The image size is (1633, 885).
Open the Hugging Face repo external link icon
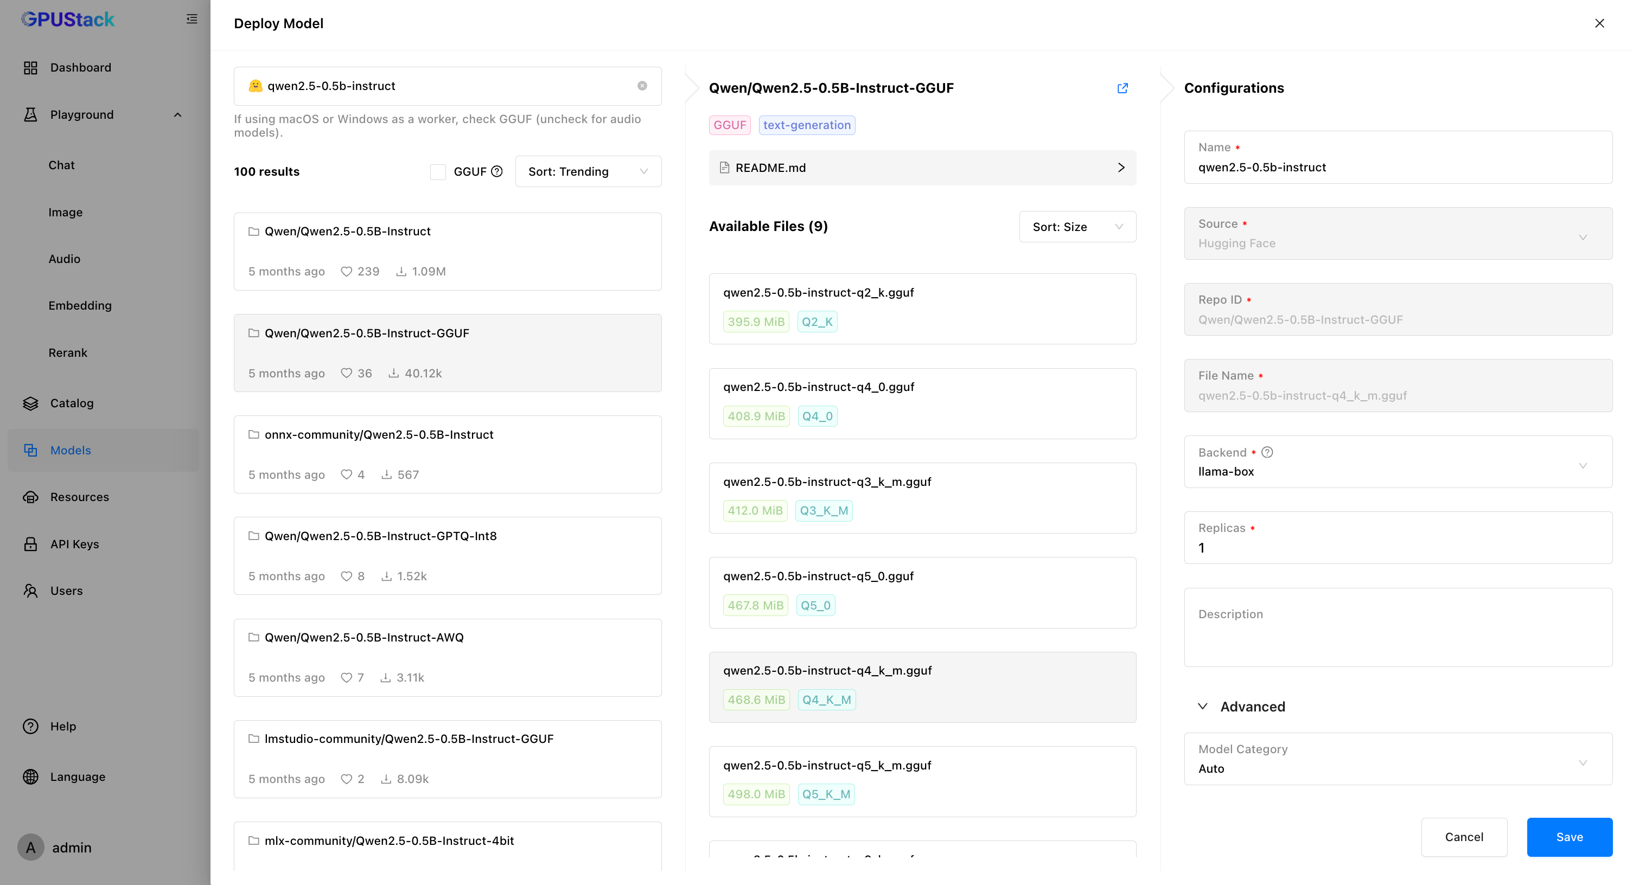coord(1122,88)
